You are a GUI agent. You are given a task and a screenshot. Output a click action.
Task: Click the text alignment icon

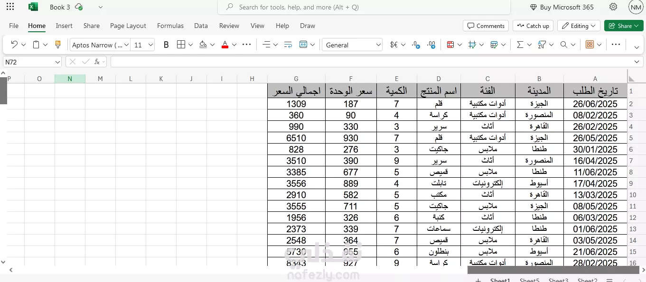click(x=266, y=45)
